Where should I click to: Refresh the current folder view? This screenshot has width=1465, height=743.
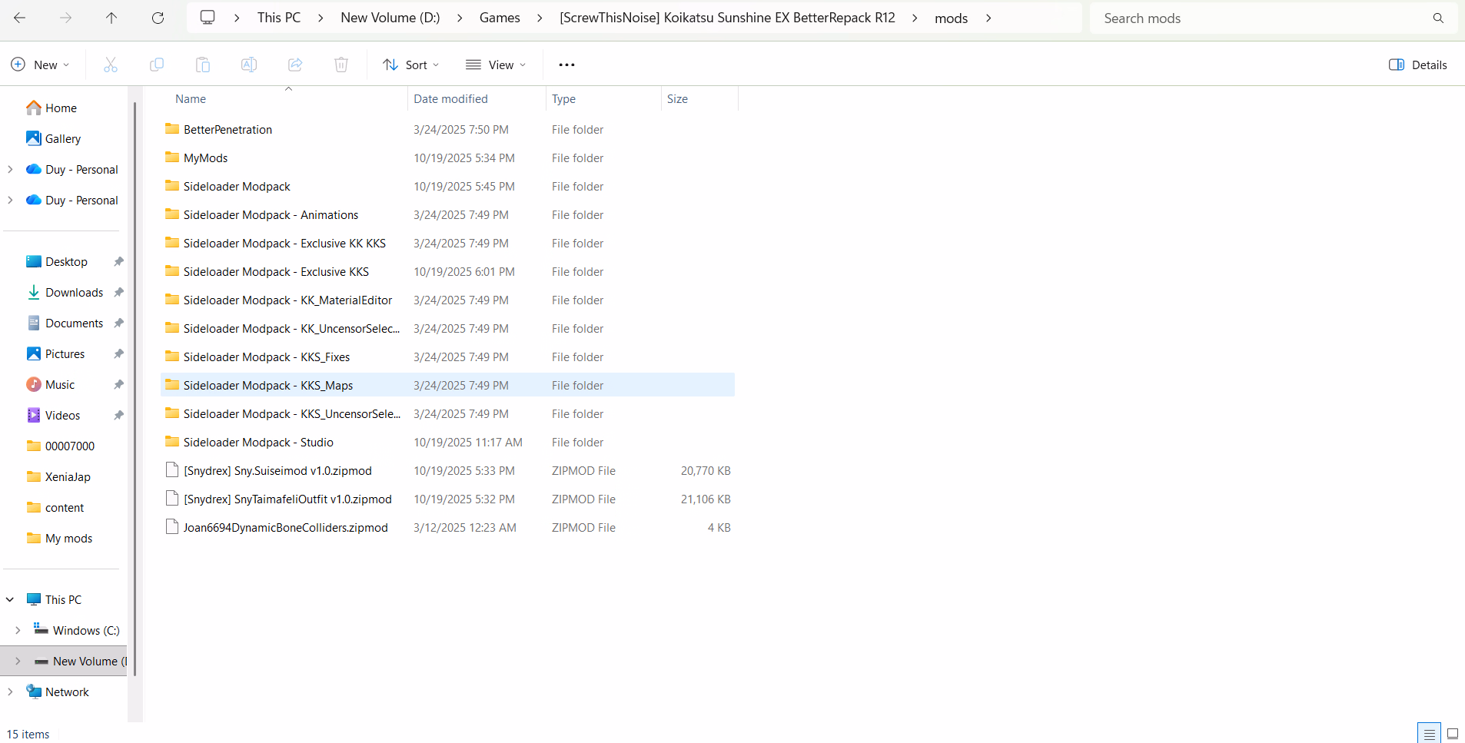[158, 18]
